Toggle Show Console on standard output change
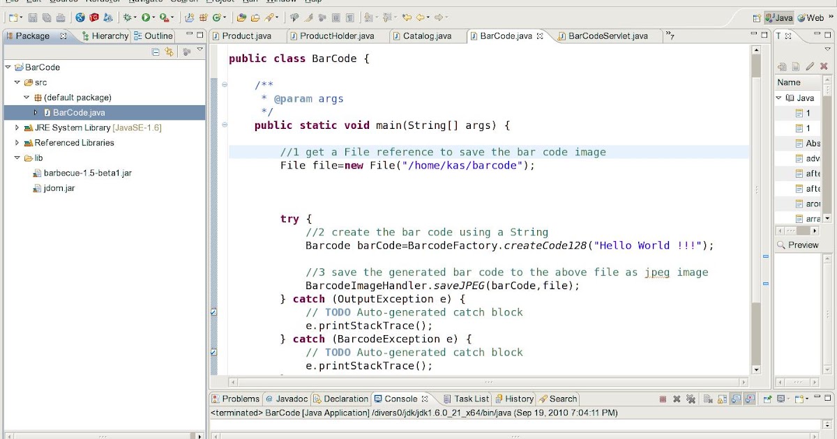The height and width of the screenshot is (439, 837). 736,399
